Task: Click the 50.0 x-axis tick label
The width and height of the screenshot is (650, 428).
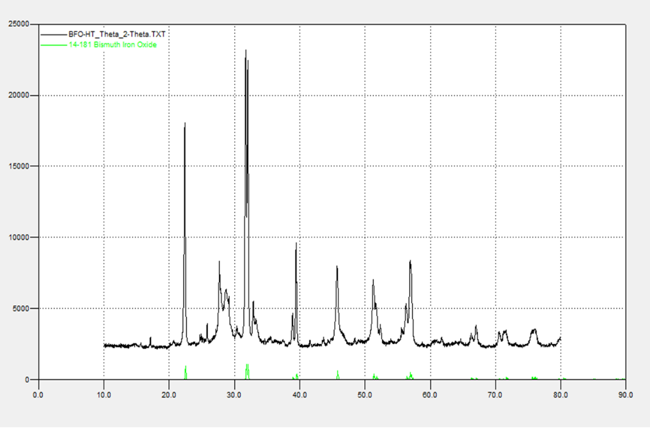Action: pyautogui.click(x=365, y=395)
